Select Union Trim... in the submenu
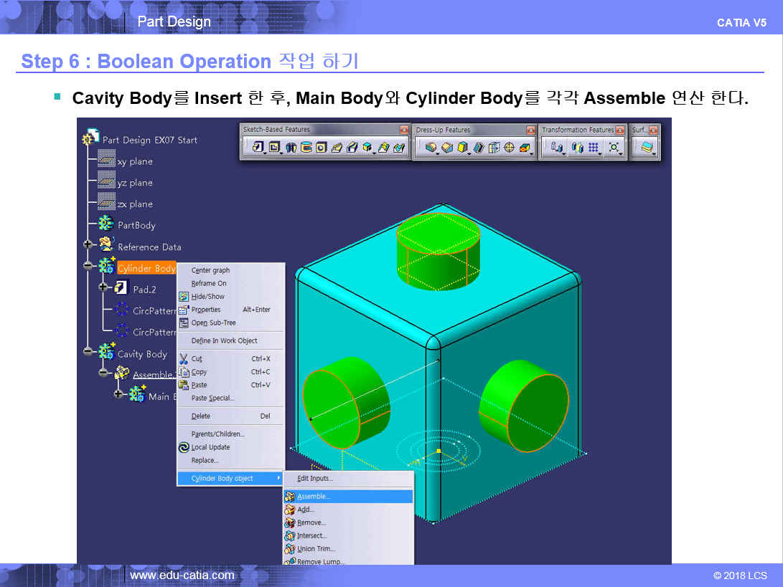The width and height of the screenshot is (783, 587). pyautogui.click(x=316, y=549)
